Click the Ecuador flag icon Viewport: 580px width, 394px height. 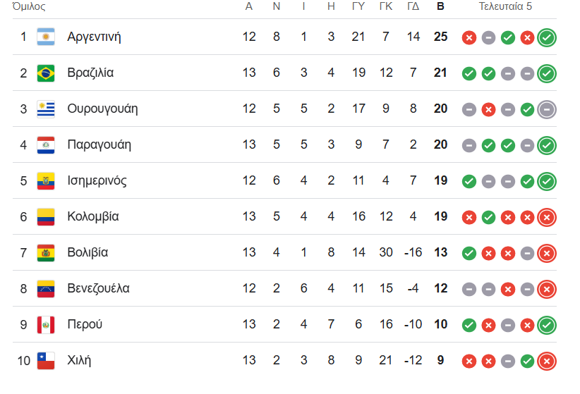pyautogui.click(x=46, y=181)
